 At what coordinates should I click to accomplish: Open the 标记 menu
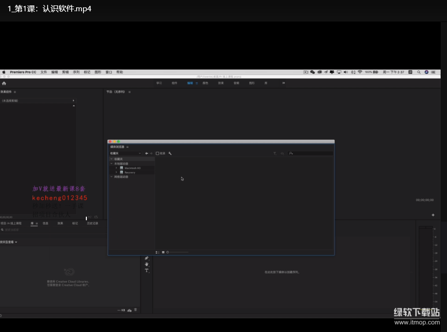pyautogui.click(x=87, y=72)
